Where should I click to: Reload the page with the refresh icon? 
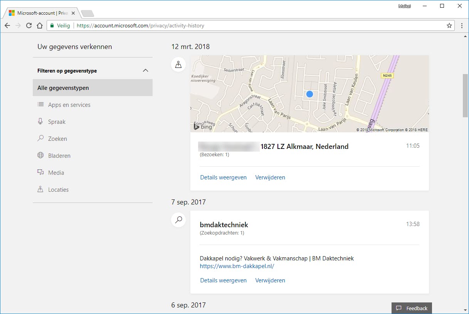point(29,26)
